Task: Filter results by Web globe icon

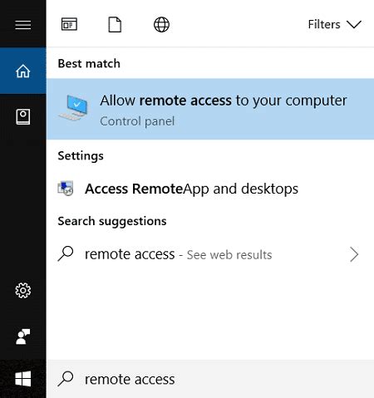Action: [161, 24]
